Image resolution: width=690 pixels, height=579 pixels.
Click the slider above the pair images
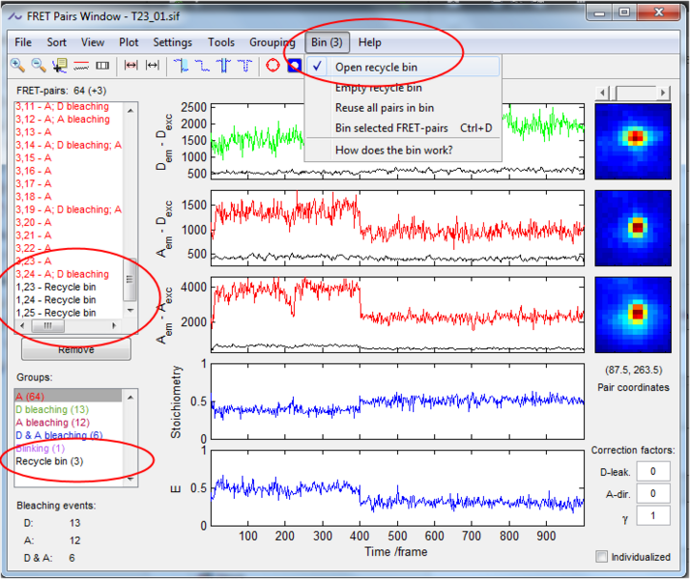point(635,93)
